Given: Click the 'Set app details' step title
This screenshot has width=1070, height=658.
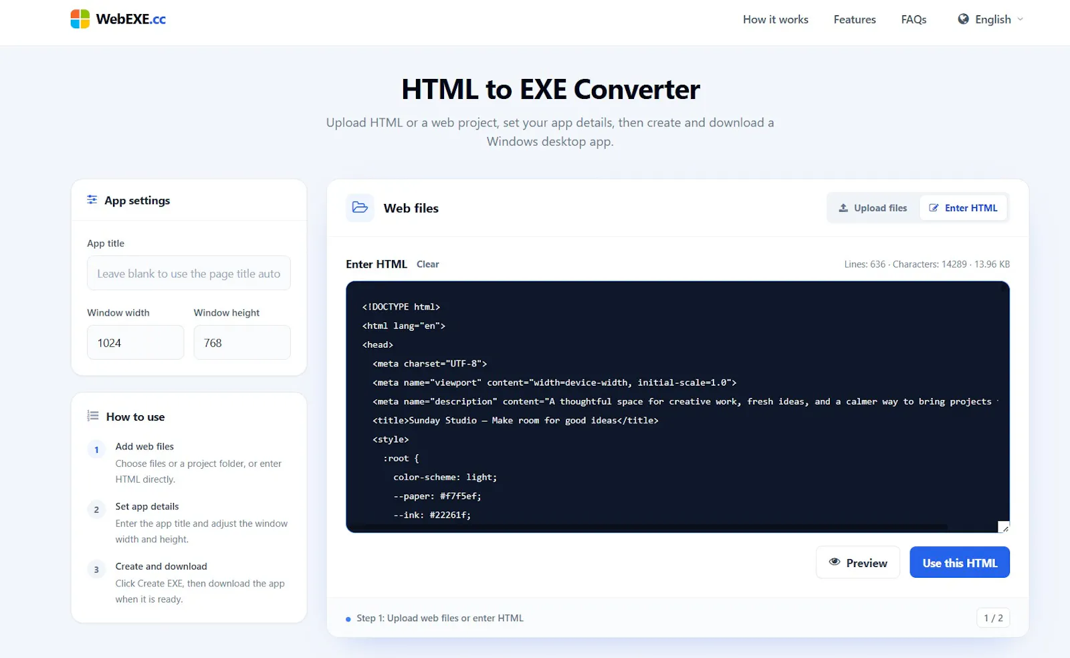Looking at the screenshot, I should coord(147,506).
